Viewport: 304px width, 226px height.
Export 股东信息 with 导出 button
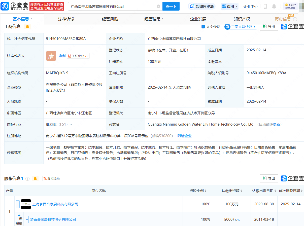coord(269,178)
